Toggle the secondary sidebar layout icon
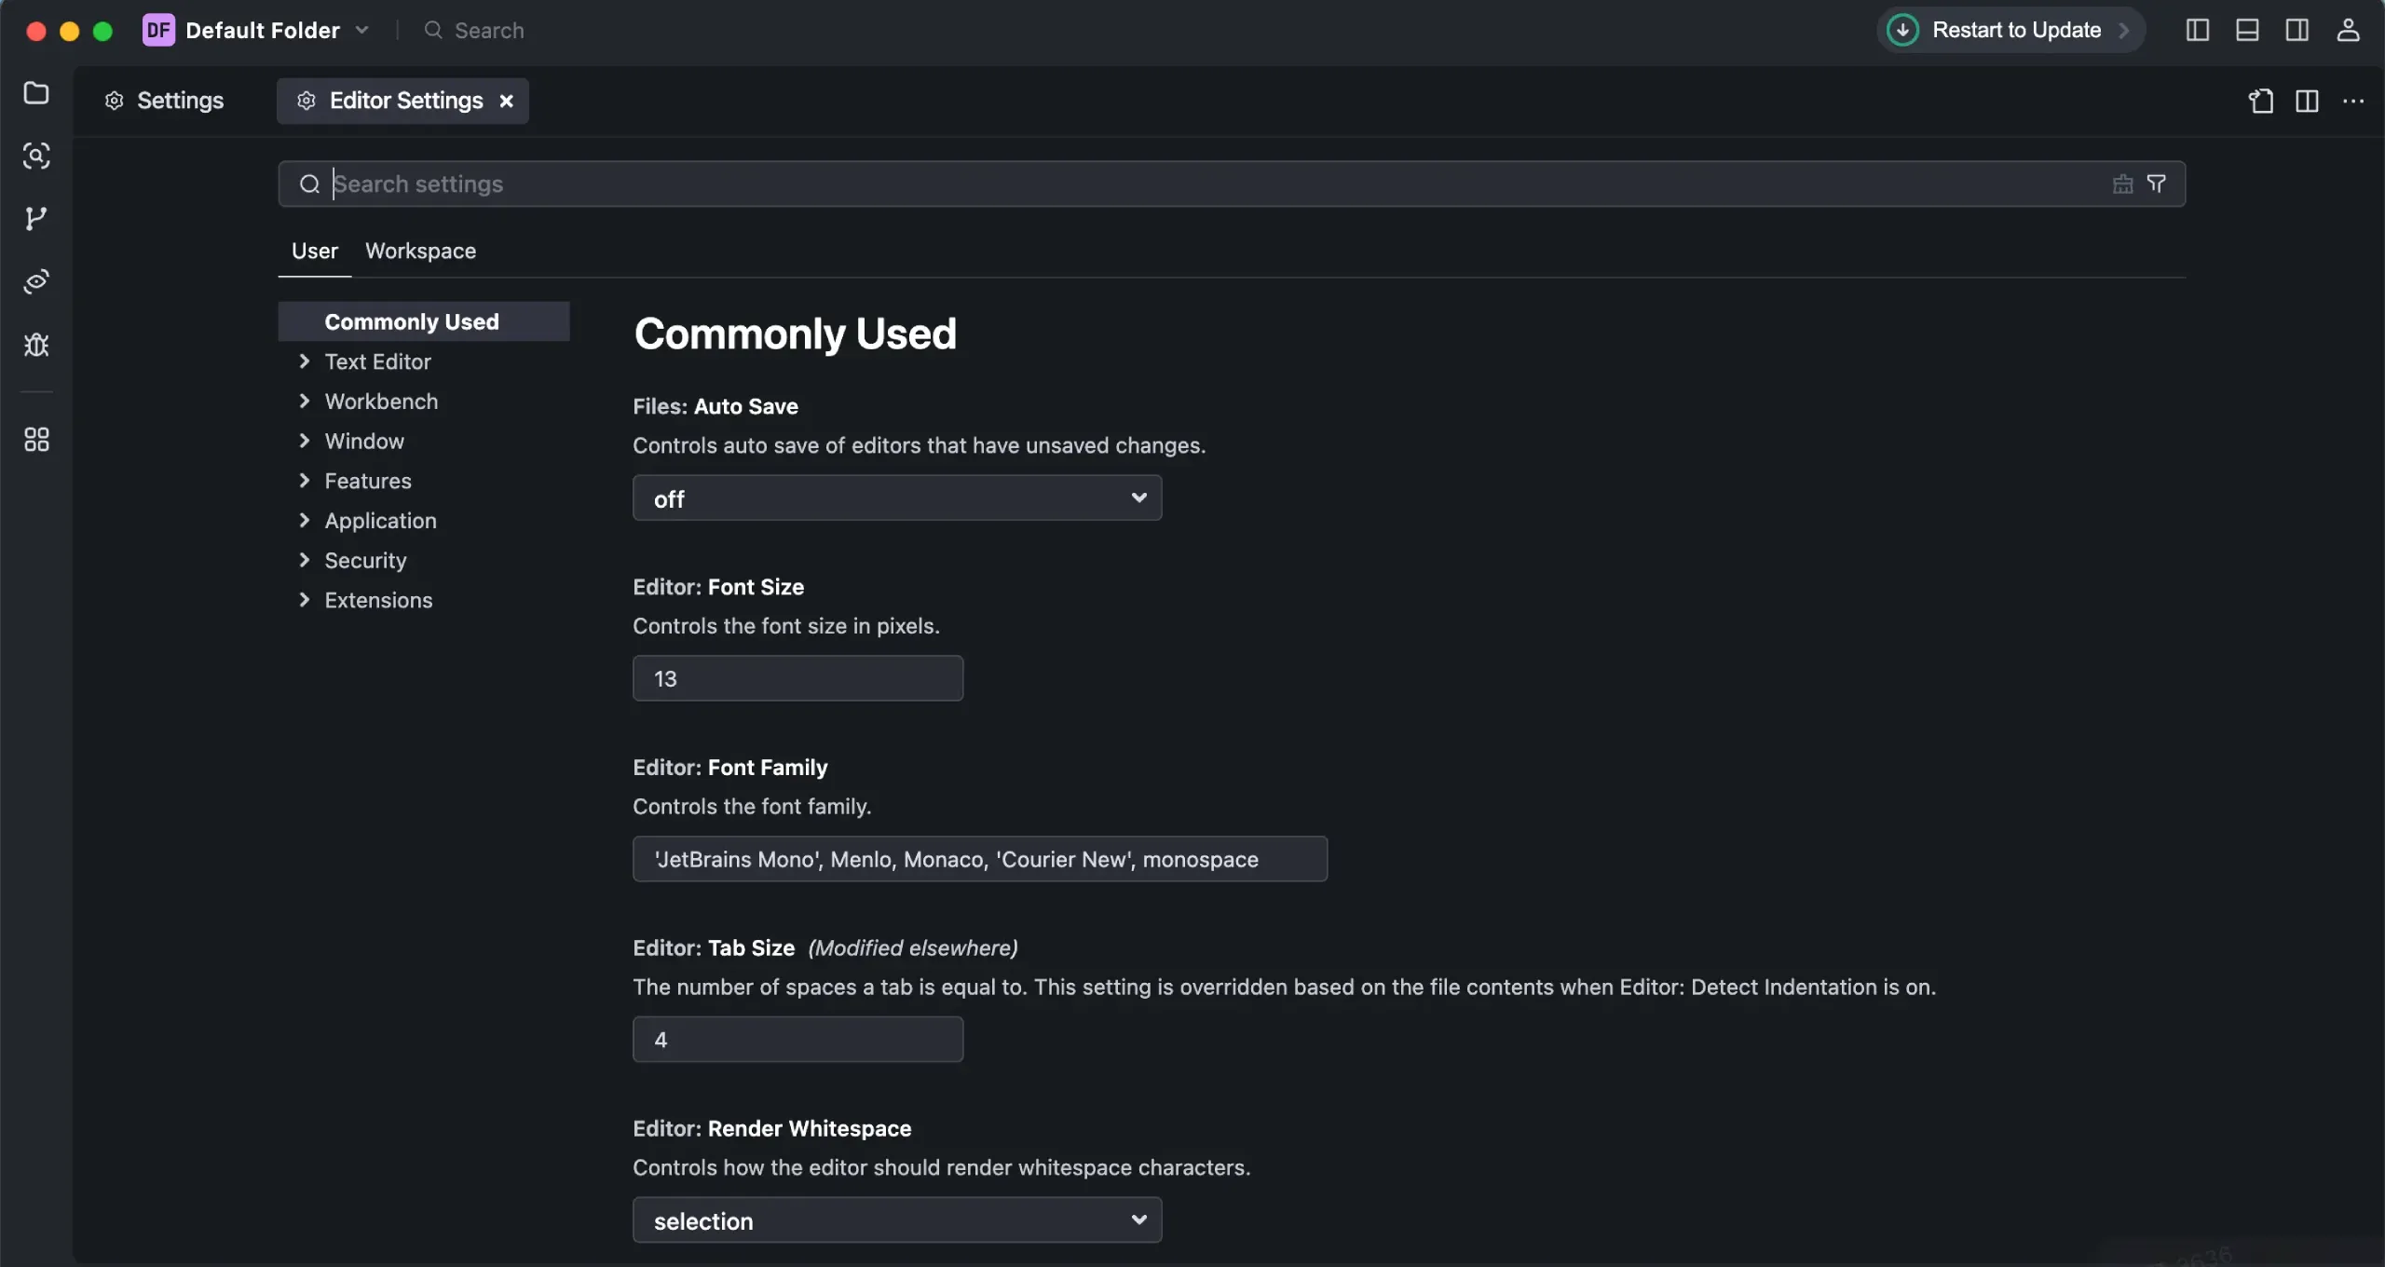Image resolution: width=2385 pixels, height=1267 pixels. point(2297,30)
